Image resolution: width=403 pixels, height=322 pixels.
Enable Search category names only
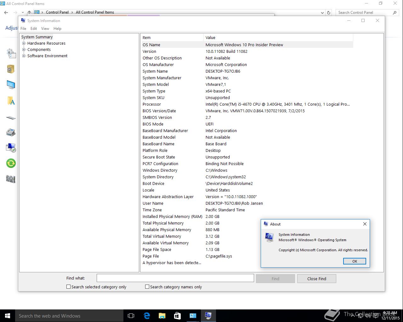tap(147, 287)
